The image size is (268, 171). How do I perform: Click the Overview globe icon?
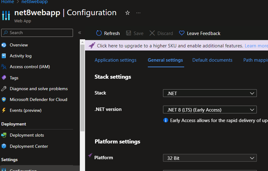pyautogui.click(x=4, y=45)
